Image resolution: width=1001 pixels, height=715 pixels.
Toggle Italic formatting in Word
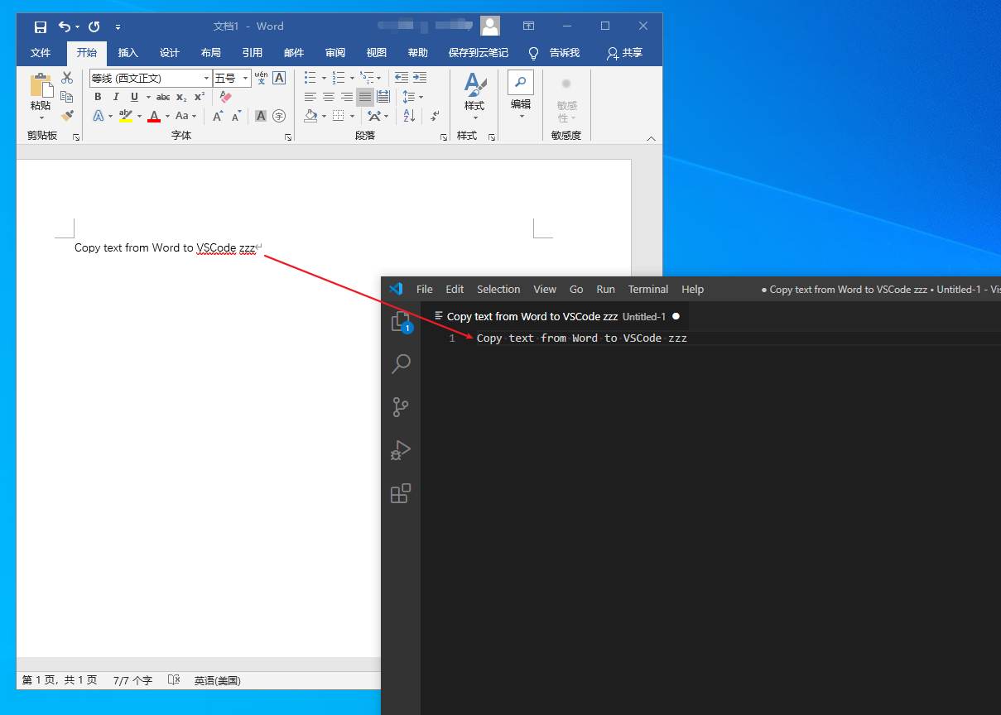(116, 97)
